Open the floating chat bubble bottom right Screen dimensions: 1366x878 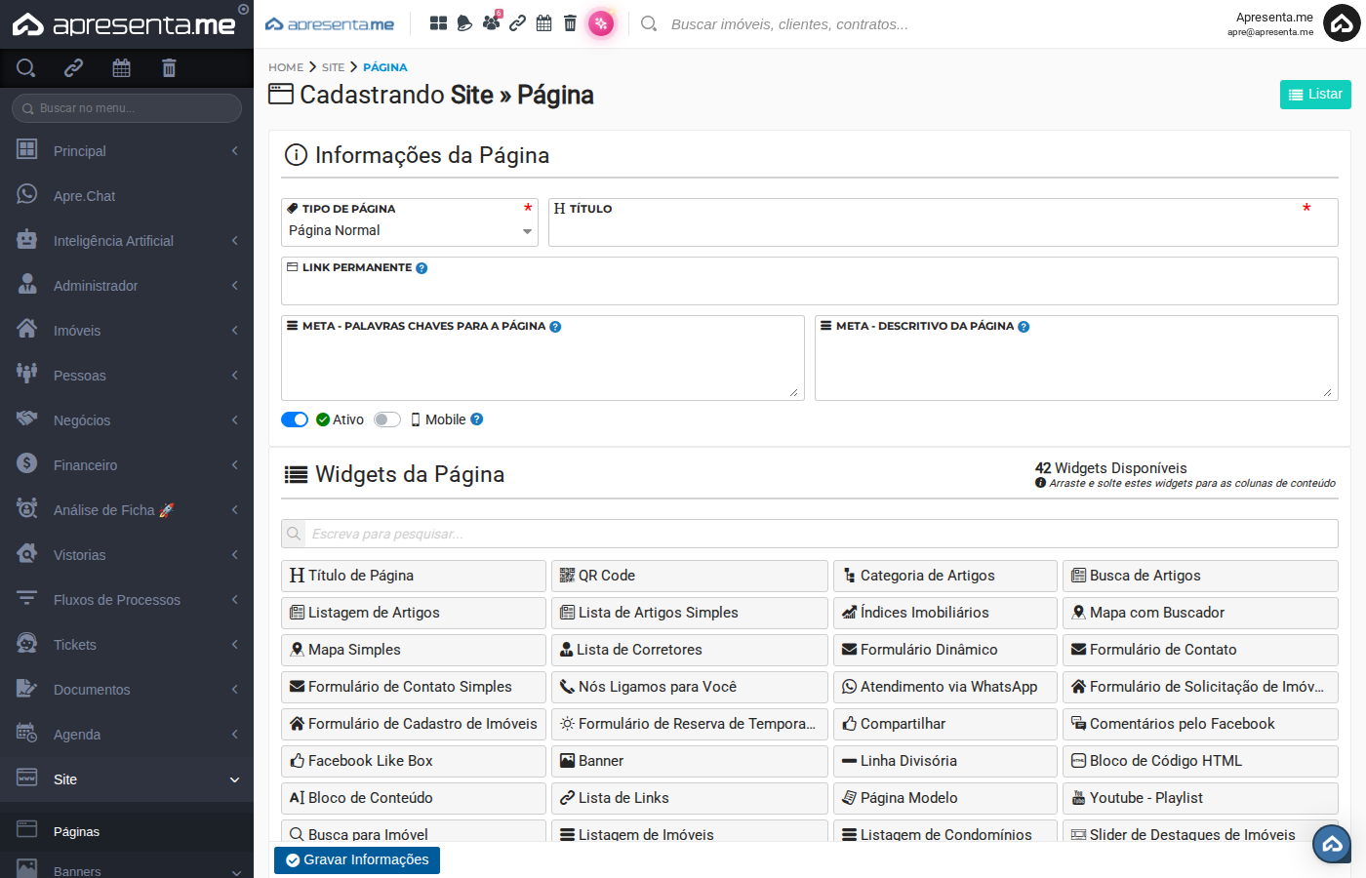[1332, 844]
